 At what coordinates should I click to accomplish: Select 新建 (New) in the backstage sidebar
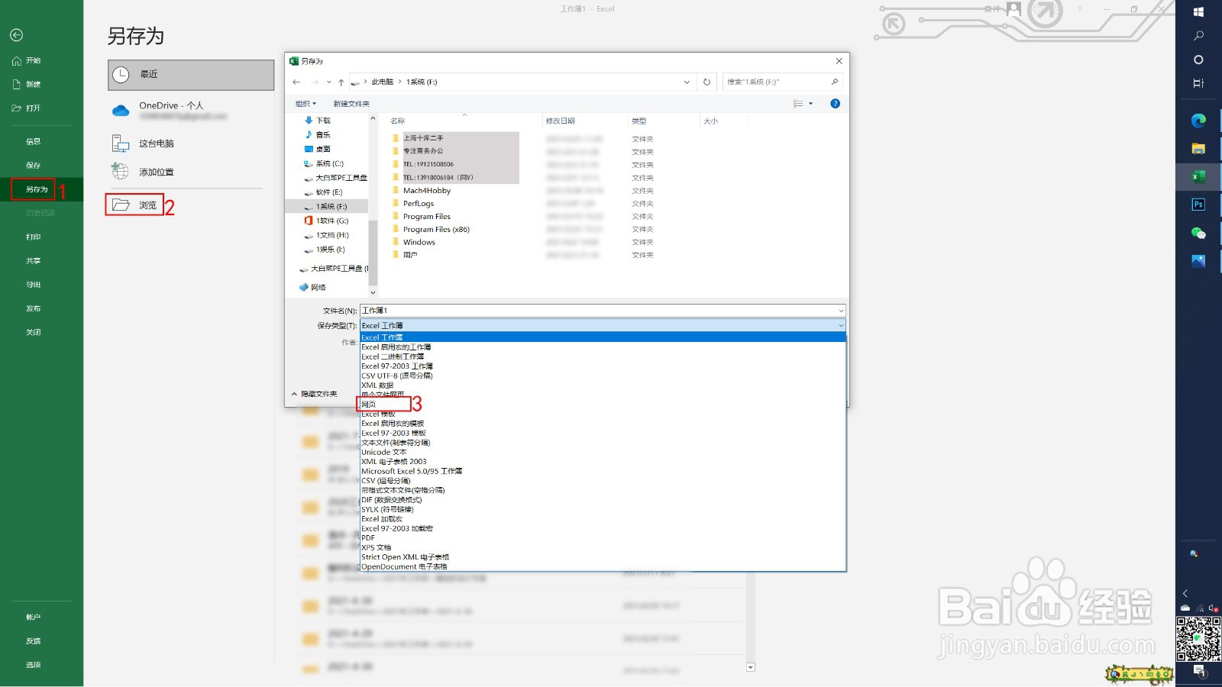click(27, 84)
